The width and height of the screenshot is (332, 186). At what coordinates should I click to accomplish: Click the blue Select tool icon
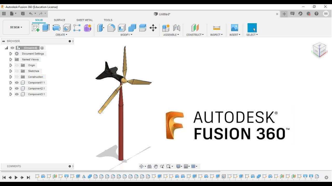[252, 28]
